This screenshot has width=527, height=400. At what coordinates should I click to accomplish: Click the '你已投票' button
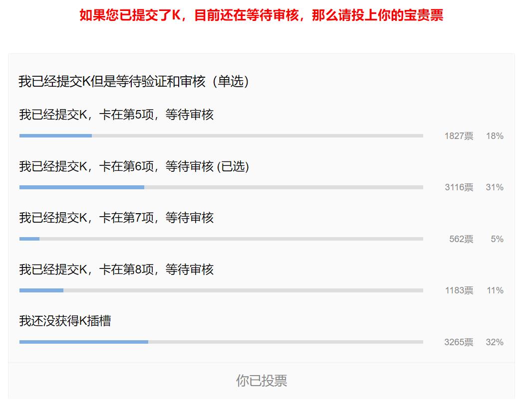261,381
